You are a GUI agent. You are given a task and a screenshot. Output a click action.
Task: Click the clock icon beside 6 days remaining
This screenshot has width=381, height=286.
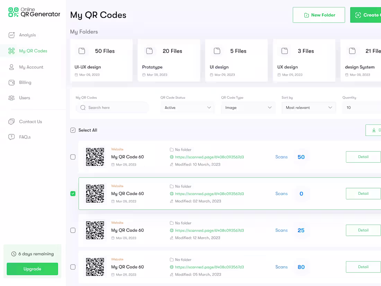click(13, 254)
